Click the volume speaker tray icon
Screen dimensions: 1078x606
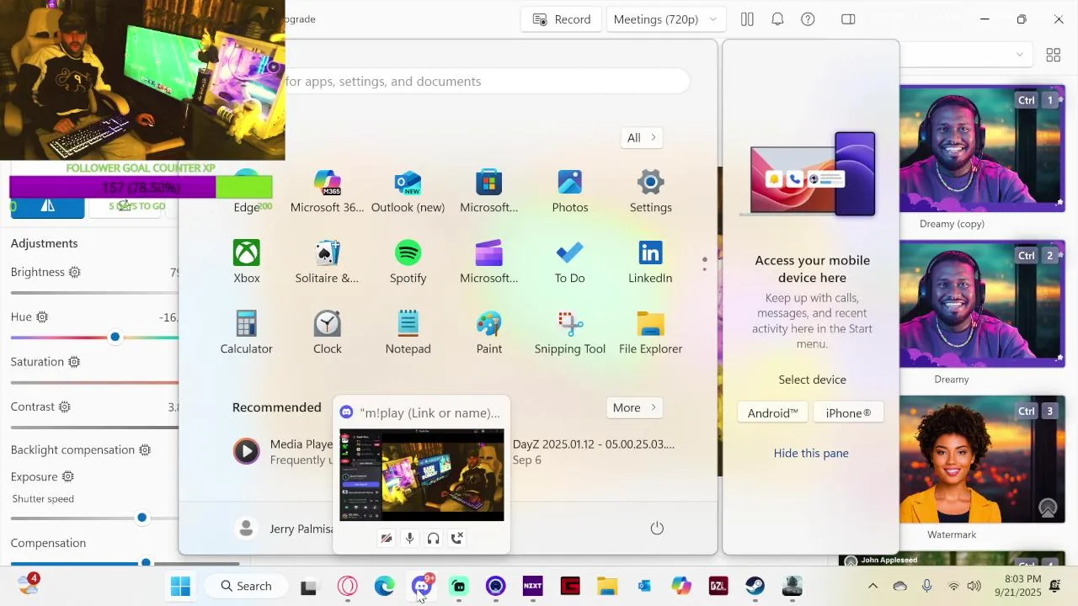[974, 586]
